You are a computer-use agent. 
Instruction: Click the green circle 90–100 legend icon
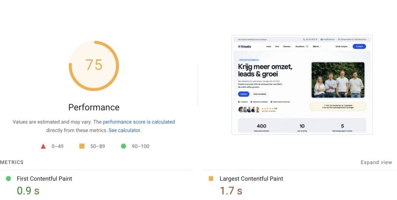pyautogui.click(x=123, y=146)
